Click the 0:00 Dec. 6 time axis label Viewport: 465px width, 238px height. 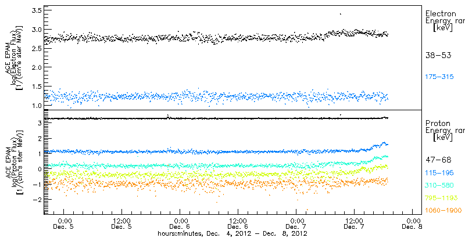(x=180, y=224)
